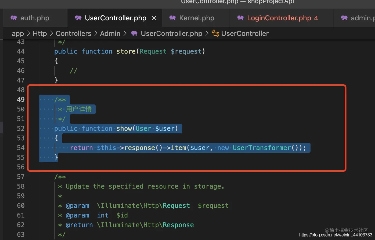Click the PHP elephant icon in the breadcrumb

134,33
